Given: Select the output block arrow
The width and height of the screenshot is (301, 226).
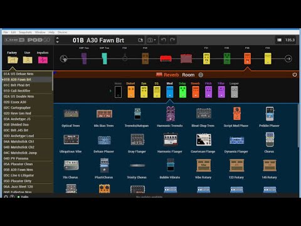Looking at the screenshot, I should [288, 59].
